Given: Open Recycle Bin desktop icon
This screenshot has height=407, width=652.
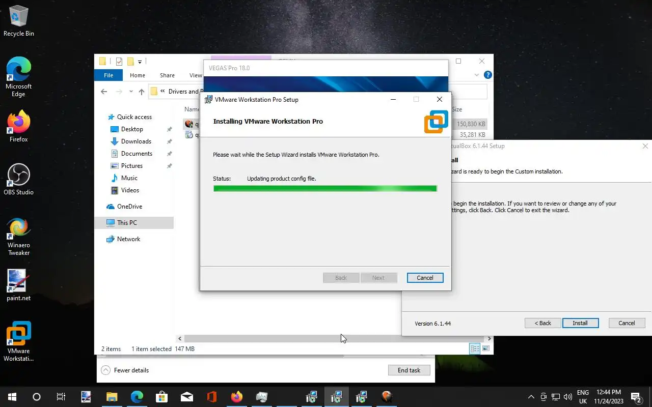Looking at the screenshot, I should pos(19,21).
